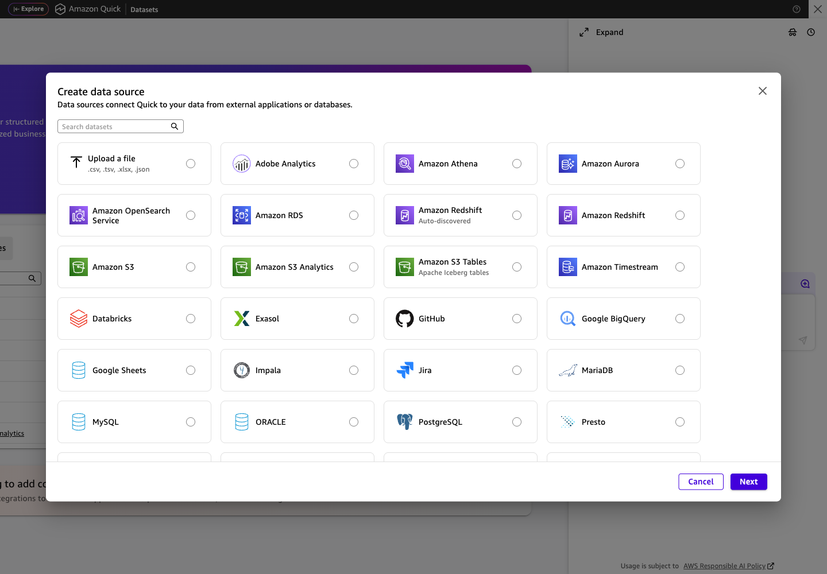827x574 pixels.
Task: Click Expand in the right panel
Action: [601, 32]
